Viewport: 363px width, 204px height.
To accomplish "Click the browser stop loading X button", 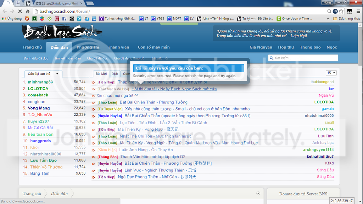I will click(x=20, y=11).
